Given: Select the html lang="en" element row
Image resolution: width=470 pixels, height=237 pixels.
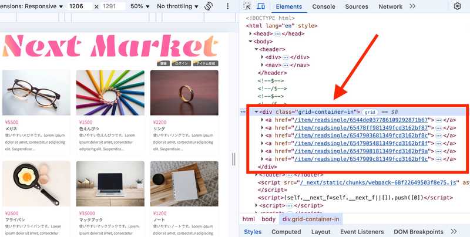Looking at the screenshot, I should 281,26.
